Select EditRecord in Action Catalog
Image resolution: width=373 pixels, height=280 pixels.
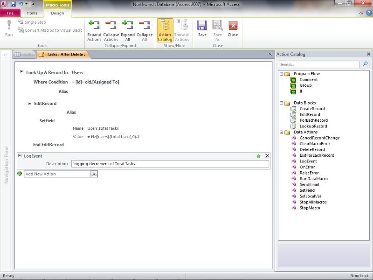tap(310, 114)
